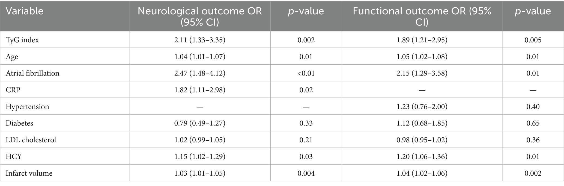
Task: Select the "TyG index" row label
Action: (x=22, y=40)
